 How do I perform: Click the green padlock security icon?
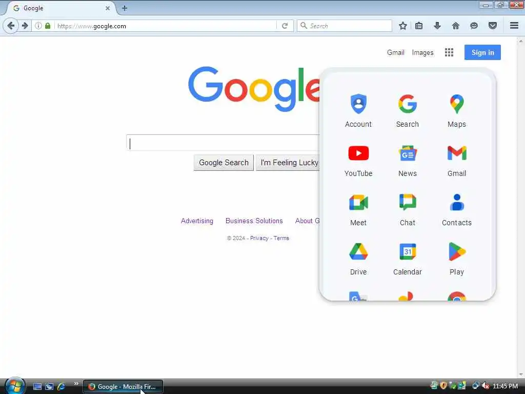click(48, 26)
